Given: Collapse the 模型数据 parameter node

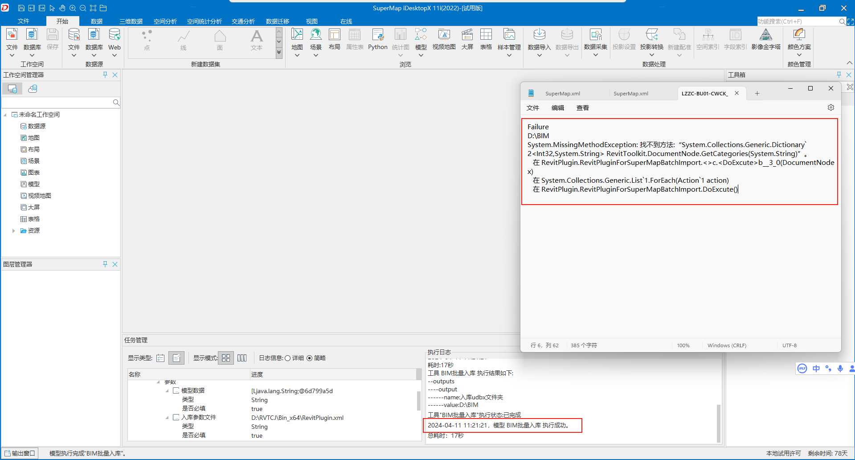Looking at the screenshot, I should pyautogui.click(x=167, y=391).
